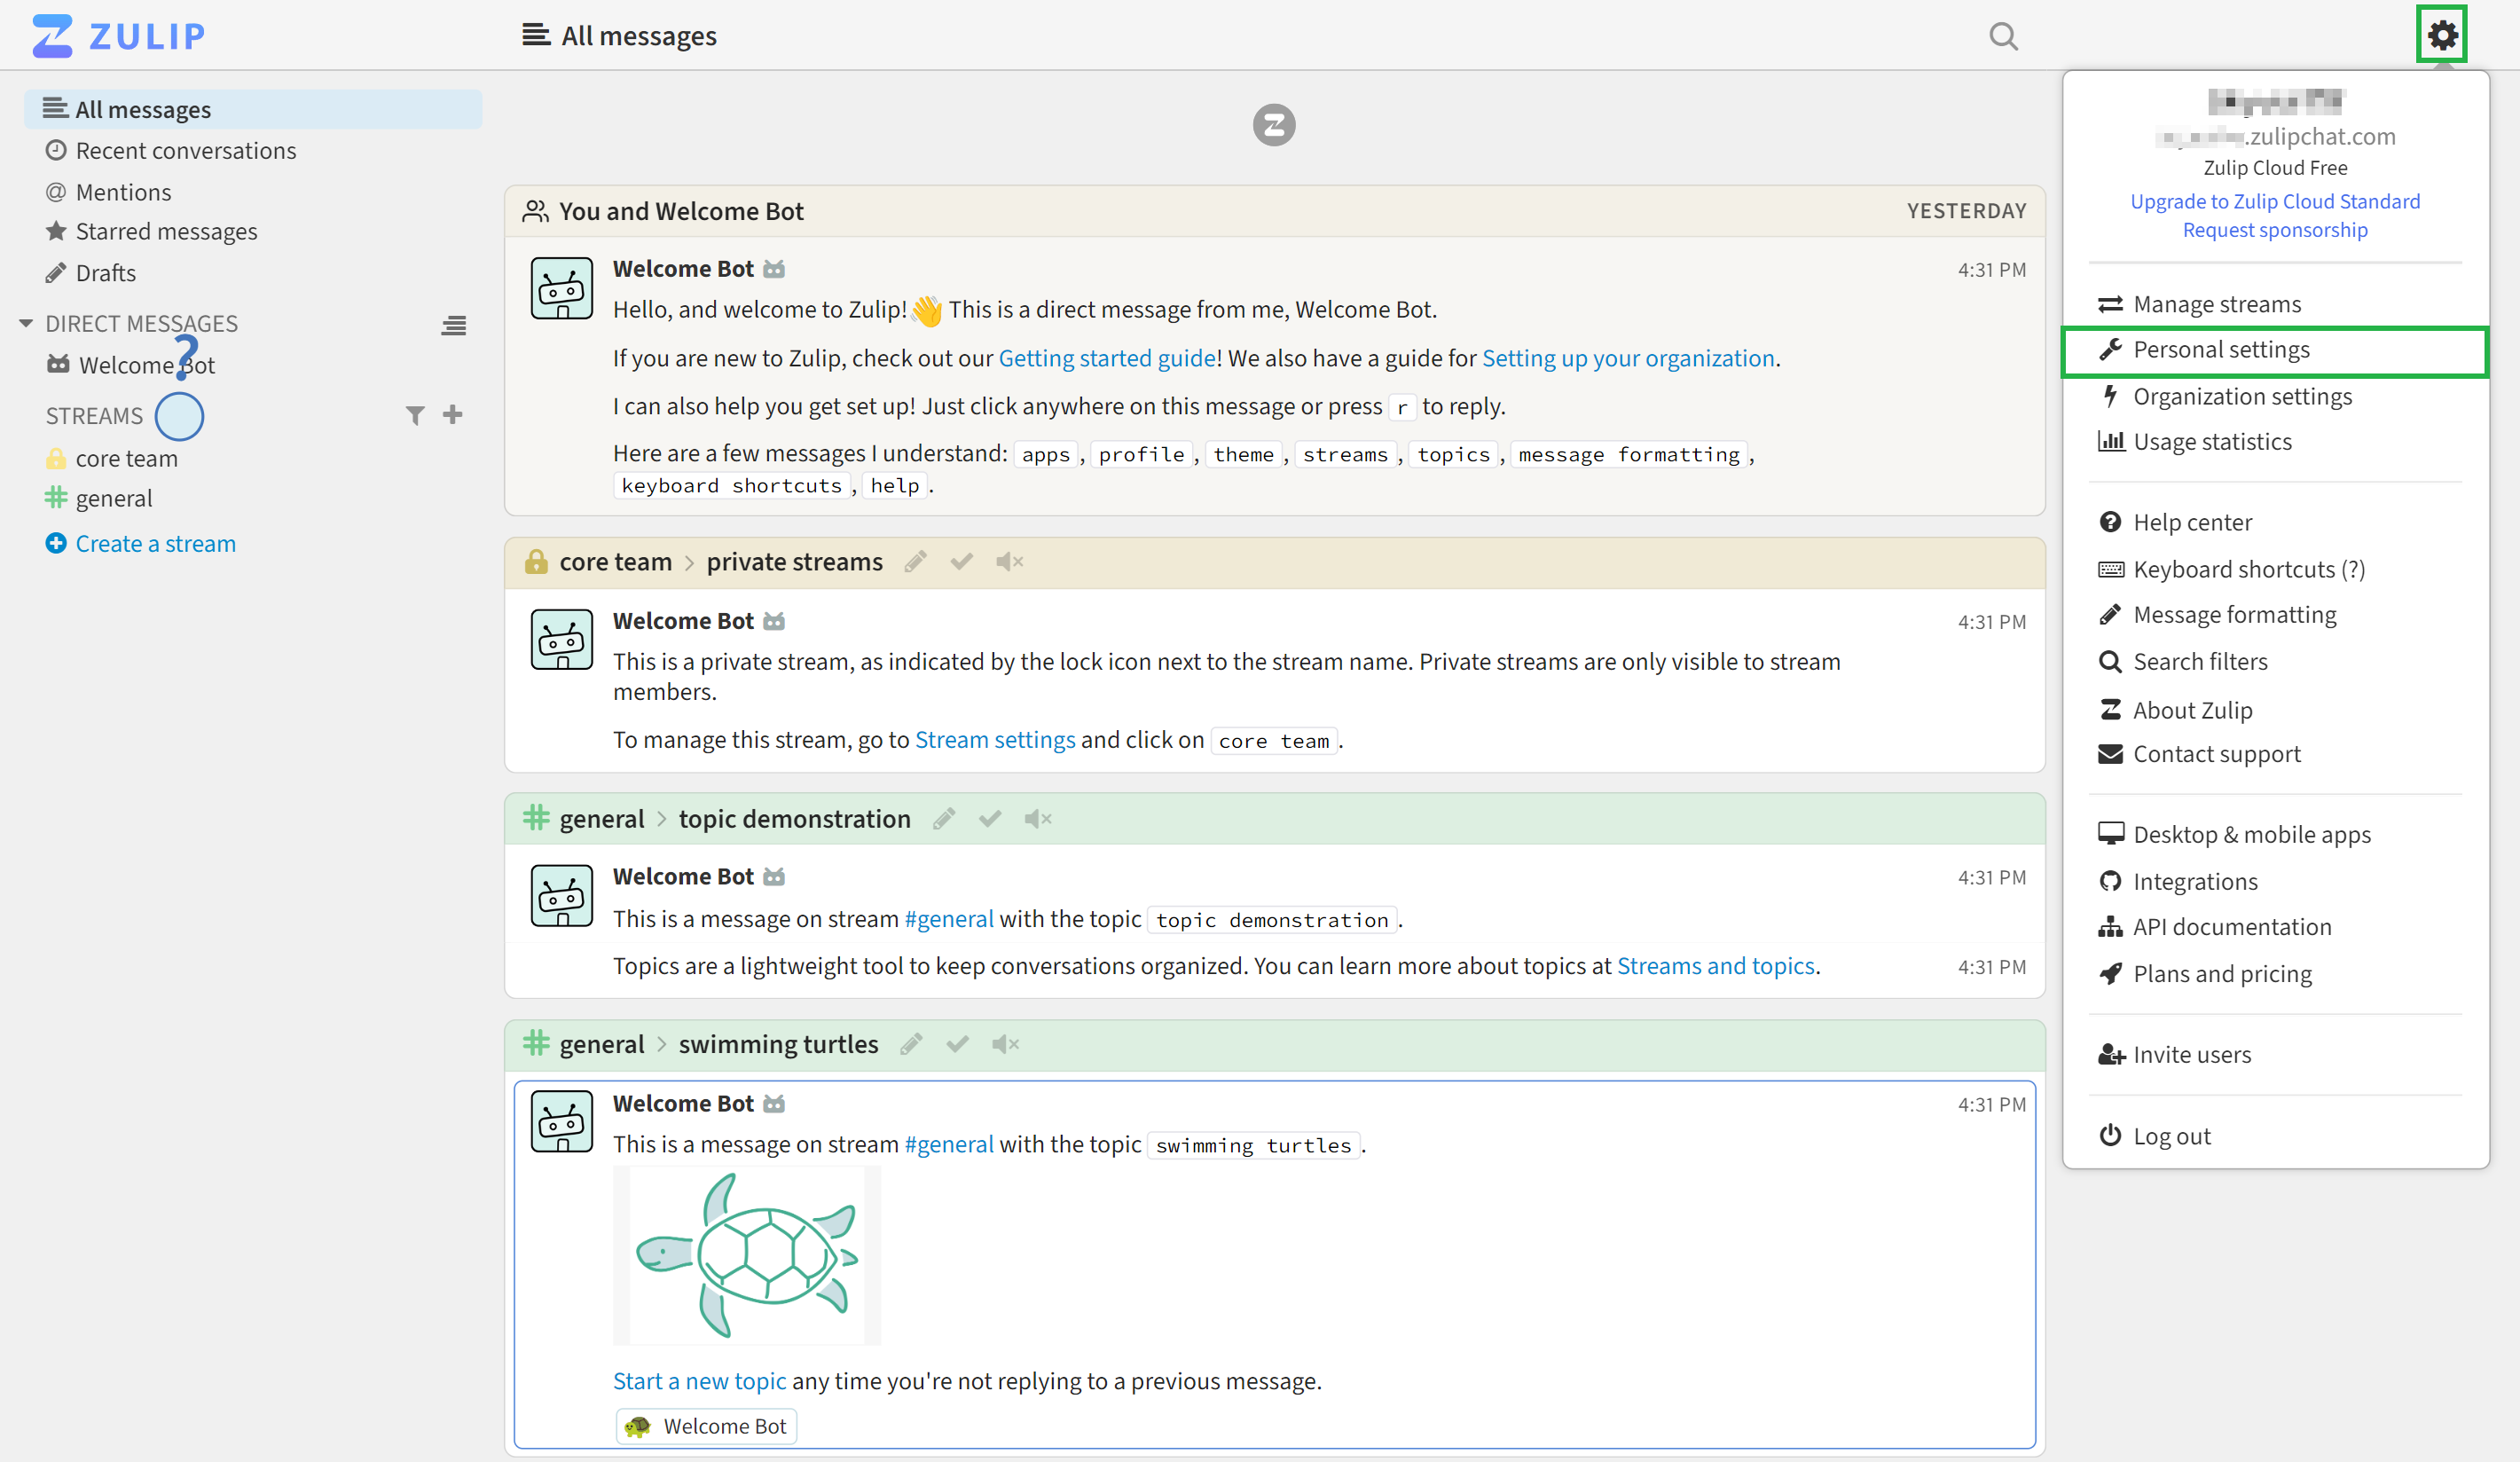Screen dimensions: 2520x1462
Task: Click the All messages header title
Action: [638, 36]
